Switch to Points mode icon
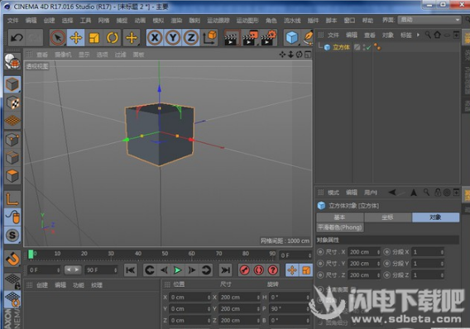470x329 pixels. 12,140
